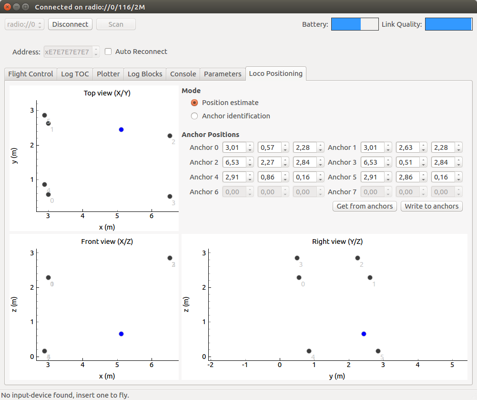
Task: Click the spinner arrows on Anchor 5 z value
Action: click(x=459, y=177)
